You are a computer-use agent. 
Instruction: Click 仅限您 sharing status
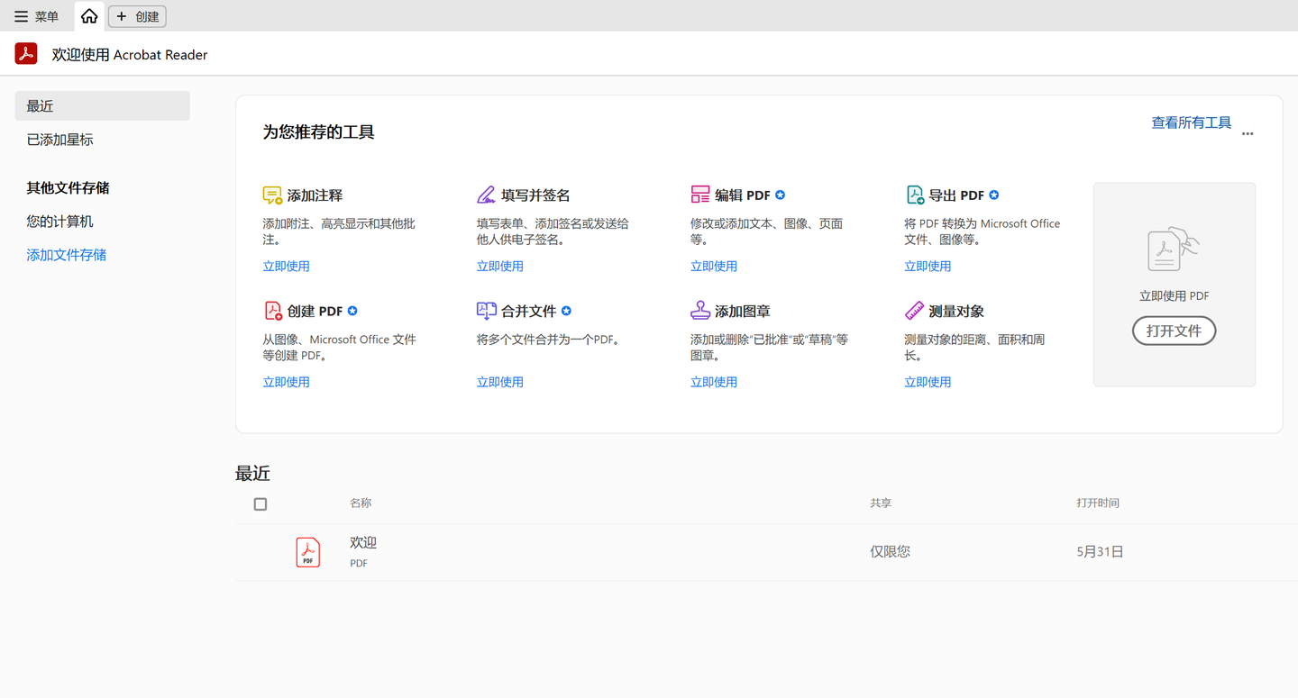[890, 552]
